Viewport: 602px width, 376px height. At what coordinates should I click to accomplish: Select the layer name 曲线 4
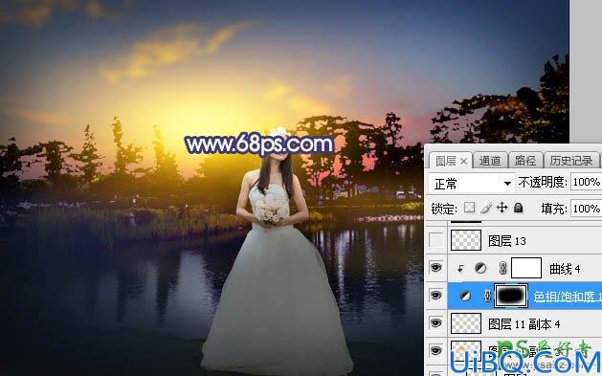coord(565,269)
